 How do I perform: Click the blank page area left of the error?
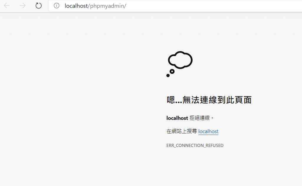tap(77, 96)
